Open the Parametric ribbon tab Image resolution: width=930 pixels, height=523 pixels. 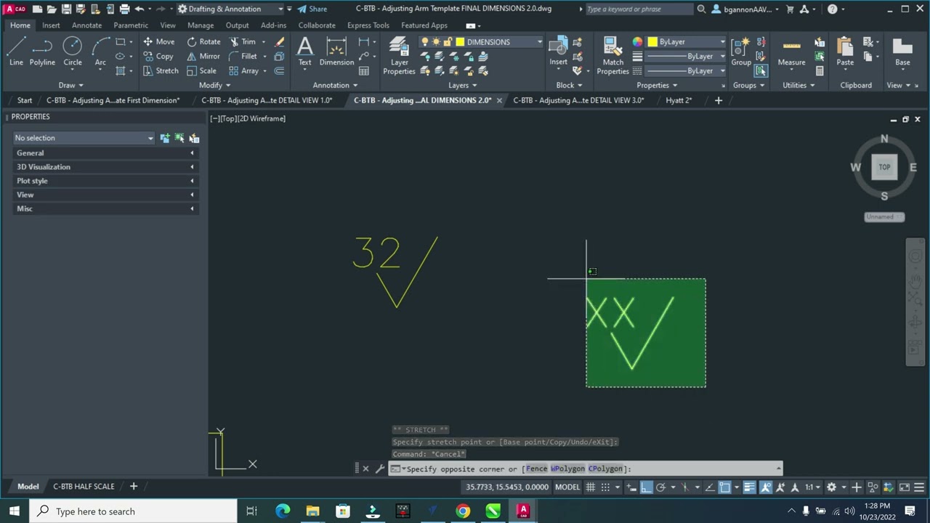point(131,25)
